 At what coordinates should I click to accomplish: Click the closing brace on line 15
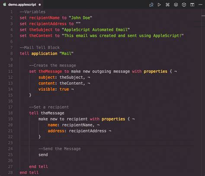click(x=30, y=95)
